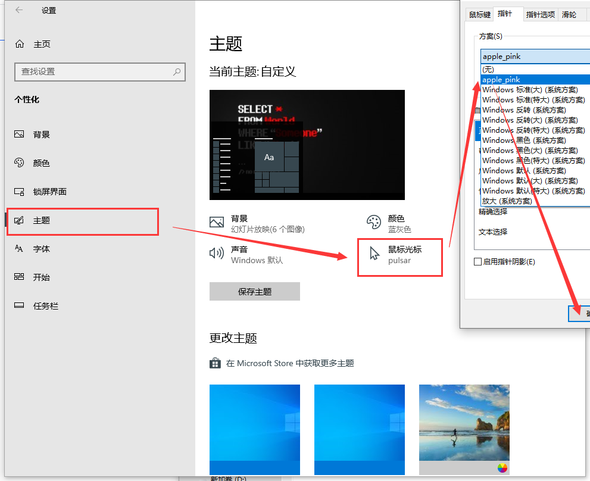Select the 放大 (系统方案) scheme option
Viewport: 590px width, 481px height.
[x=507, y=201]
